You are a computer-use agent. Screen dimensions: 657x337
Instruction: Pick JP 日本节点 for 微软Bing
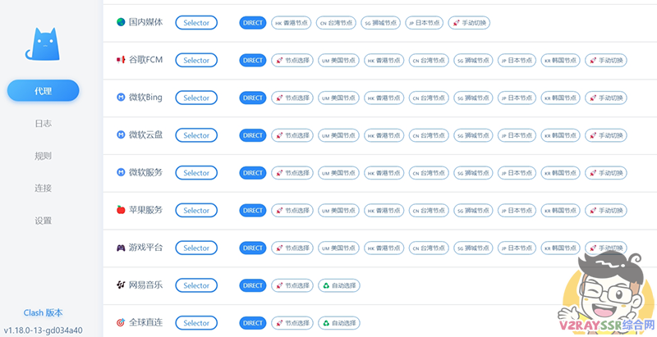pyautogui.click(x=517, y=98)
